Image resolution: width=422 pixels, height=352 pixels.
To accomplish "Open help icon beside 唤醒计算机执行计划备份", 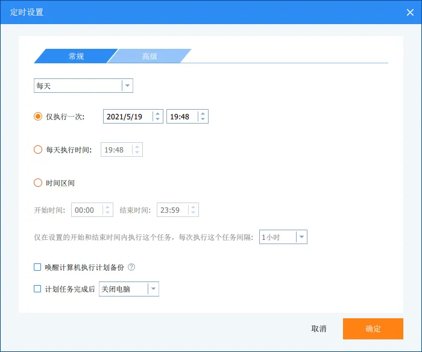I will [131, 267].
